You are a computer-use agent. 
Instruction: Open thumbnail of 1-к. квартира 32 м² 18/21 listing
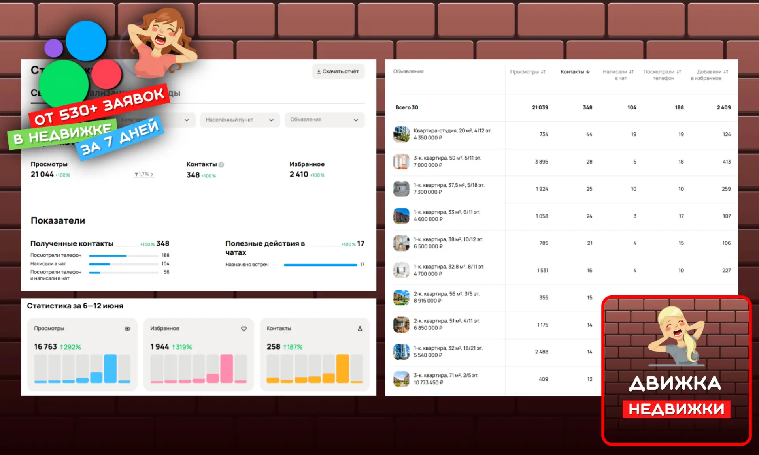pos(401,352)
